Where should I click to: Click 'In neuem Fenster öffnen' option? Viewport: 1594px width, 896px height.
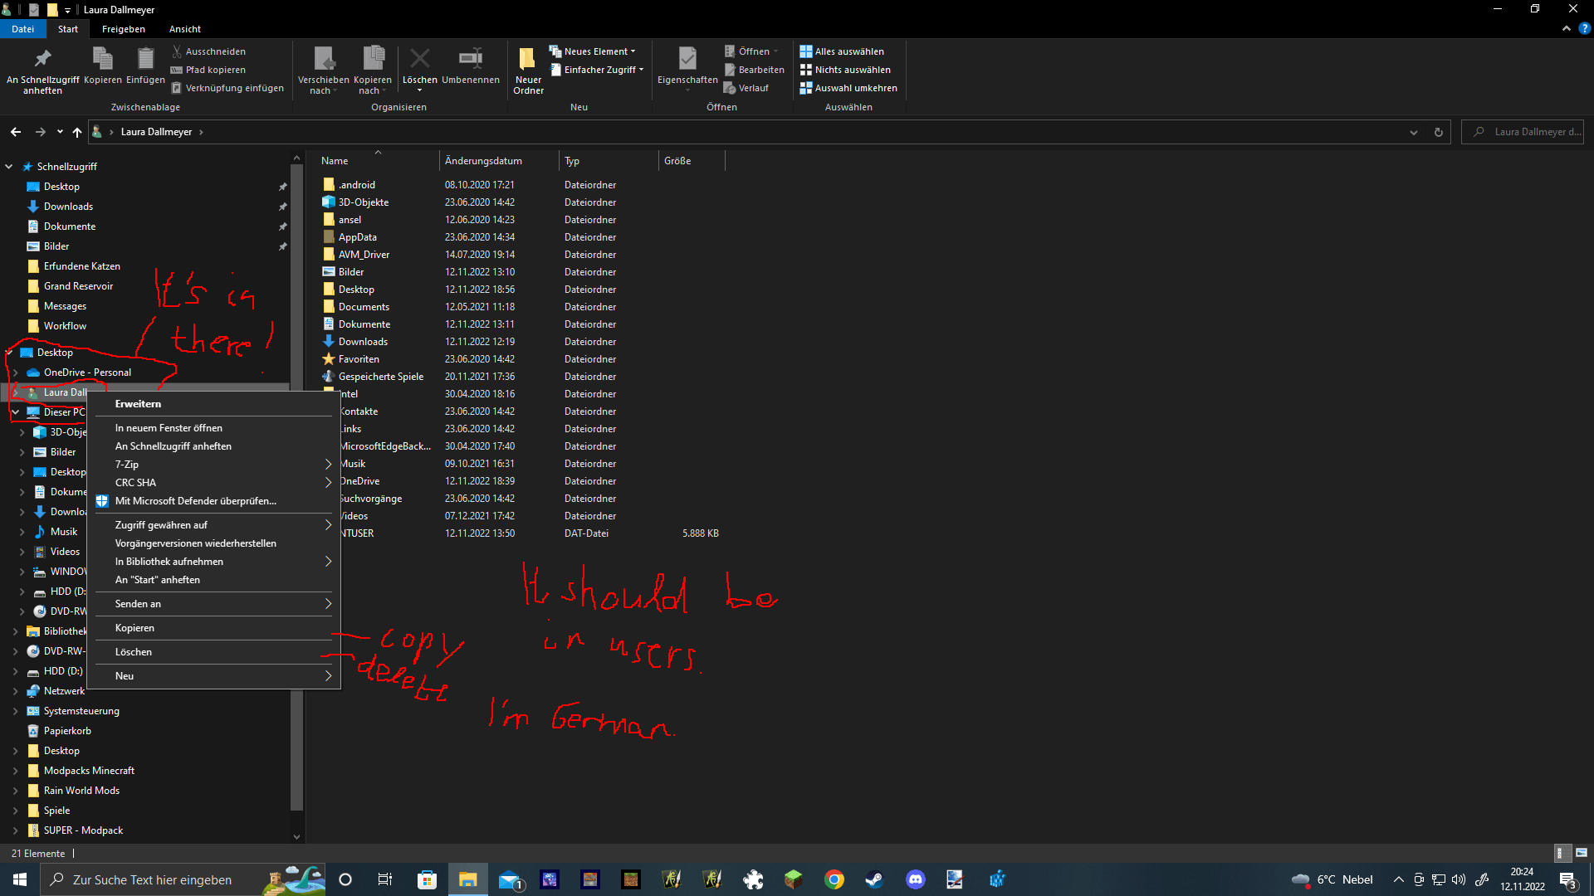(x=168, y=426)
